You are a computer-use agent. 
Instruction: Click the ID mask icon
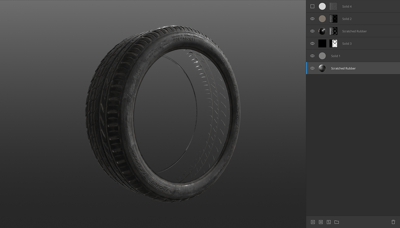tap(321, 222)
